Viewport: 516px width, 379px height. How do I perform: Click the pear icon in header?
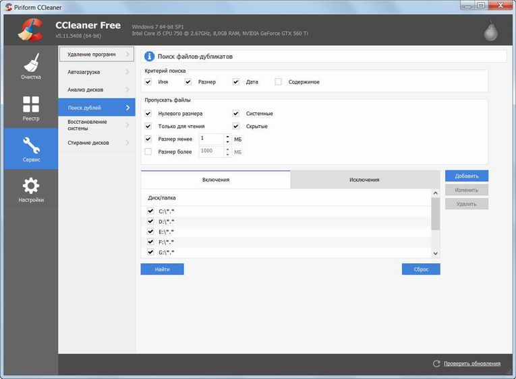[490, 30]
